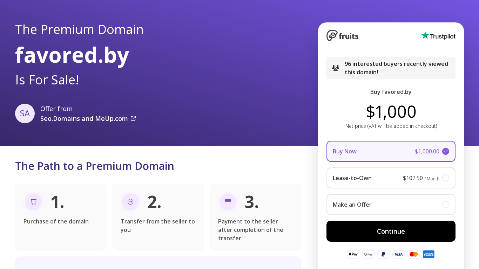Viewport: 479px width, 269px height.
Task: Select the Lease-to-Own radio option
Action: click(445, 178)
